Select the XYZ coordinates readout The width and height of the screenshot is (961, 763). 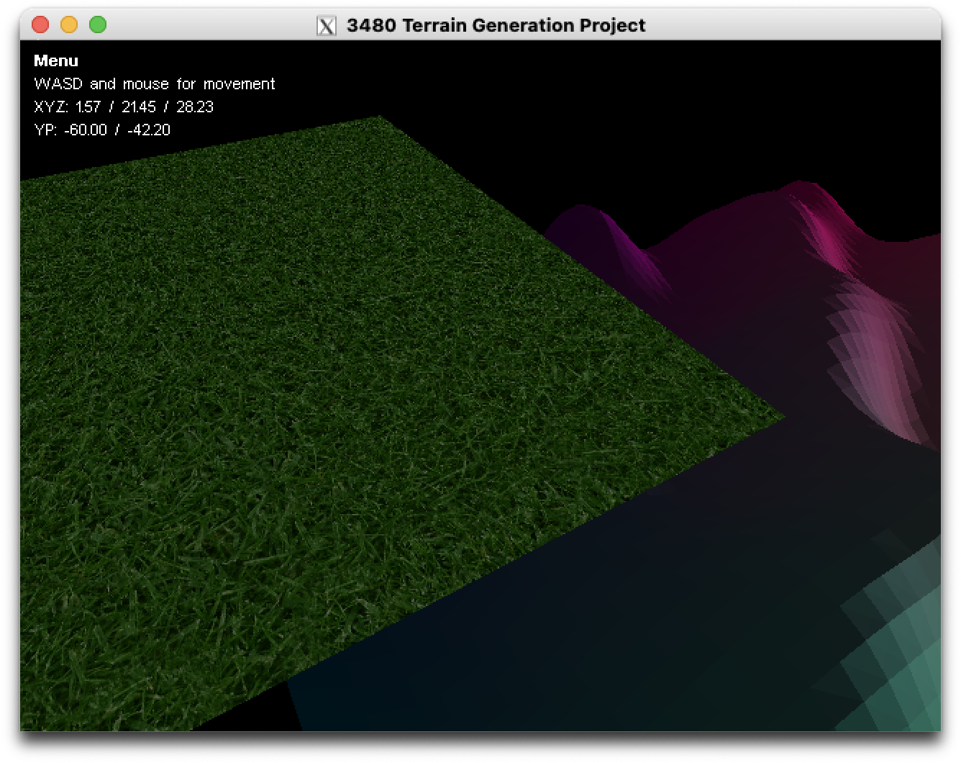[124, 107]
